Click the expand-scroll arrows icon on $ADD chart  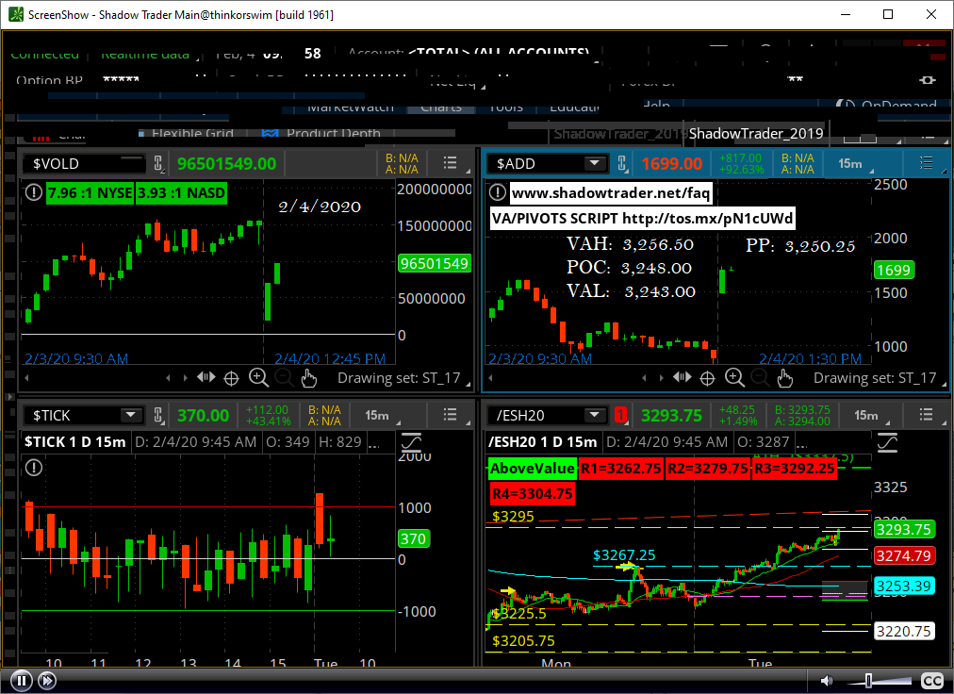pos(683,377)
